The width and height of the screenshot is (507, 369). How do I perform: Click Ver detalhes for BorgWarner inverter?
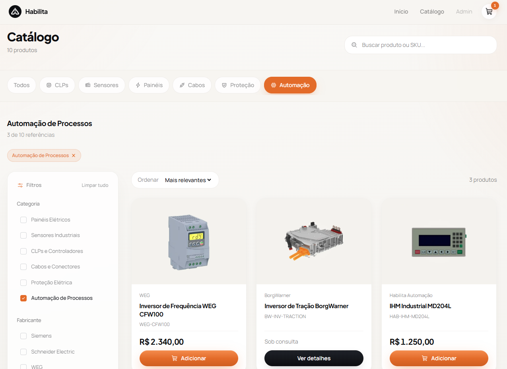314,358
